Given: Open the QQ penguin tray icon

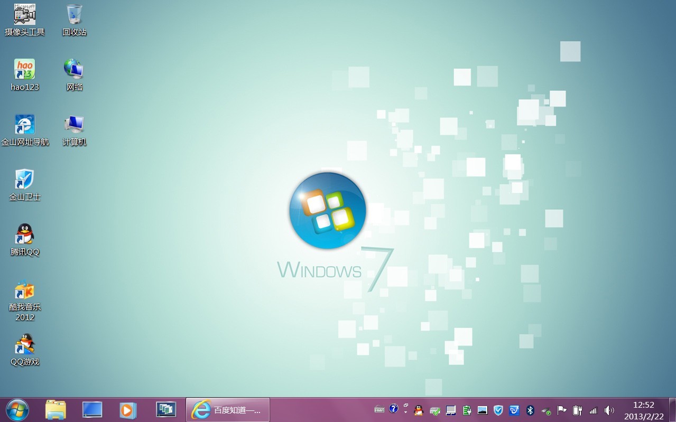Looking at the screenshot, I should pyautogui.click(x=419, y=410).
